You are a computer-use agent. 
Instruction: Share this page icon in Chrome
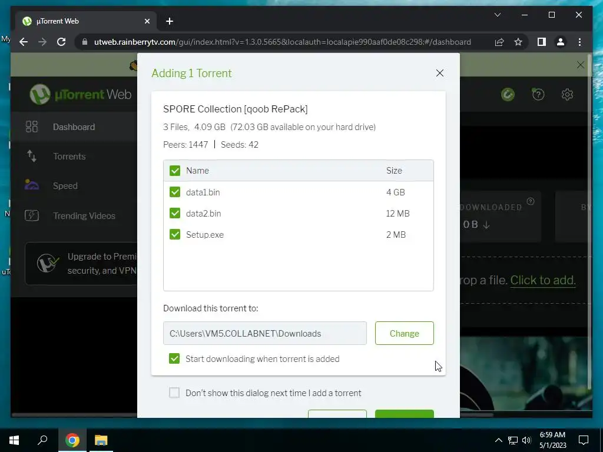499,42
